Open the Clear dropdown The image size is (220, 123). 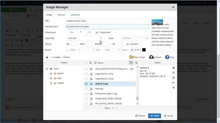coord(134,38)
